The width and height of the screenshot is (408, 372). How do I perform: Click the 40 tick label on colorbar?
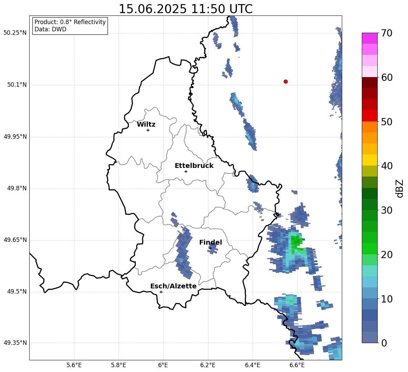click(387, 166)
